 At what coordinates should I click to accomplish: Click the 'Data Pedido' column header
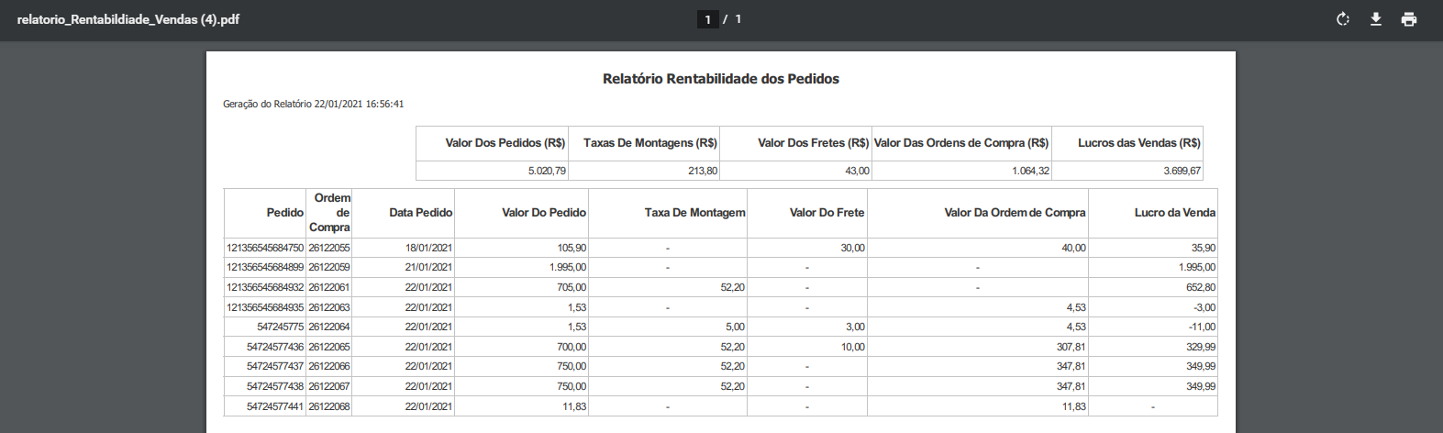(421, 213)
